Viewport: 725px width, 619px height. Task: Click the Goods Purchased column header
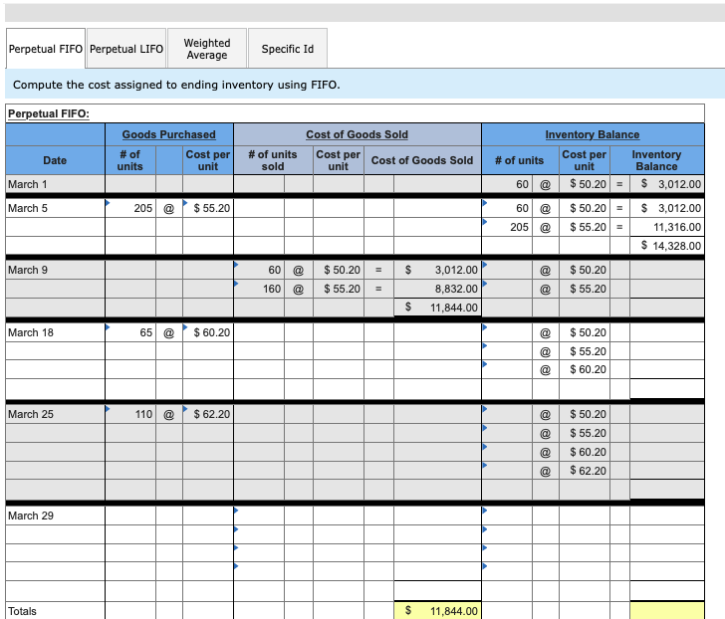(x=168, y=134)
